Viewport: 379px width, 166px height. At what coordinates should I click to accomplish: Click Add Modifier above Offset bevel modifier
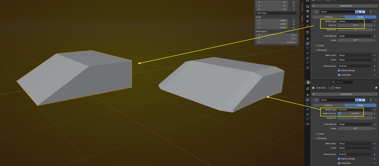345,6
